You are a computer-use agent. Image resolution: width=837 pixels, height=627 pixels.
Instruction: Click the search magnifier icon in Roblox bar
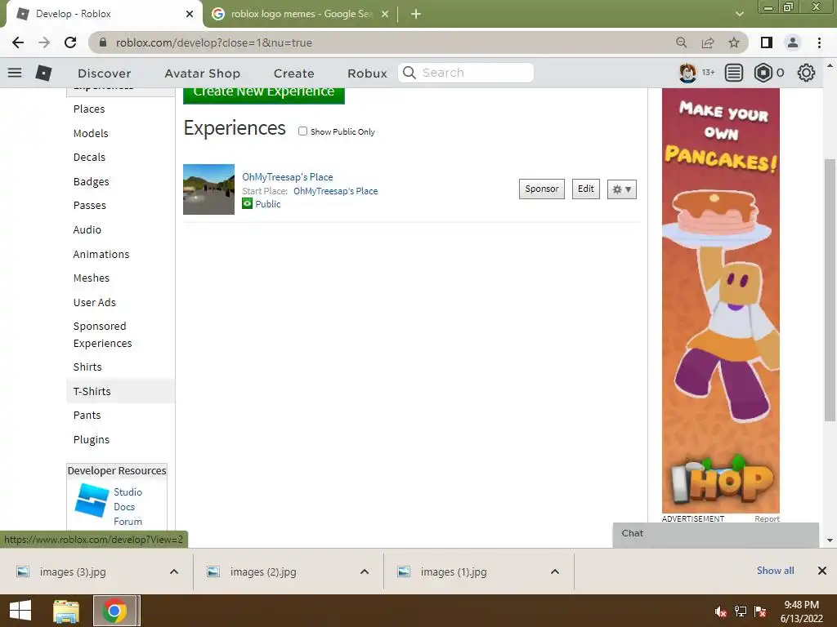[x=410, y=73]
